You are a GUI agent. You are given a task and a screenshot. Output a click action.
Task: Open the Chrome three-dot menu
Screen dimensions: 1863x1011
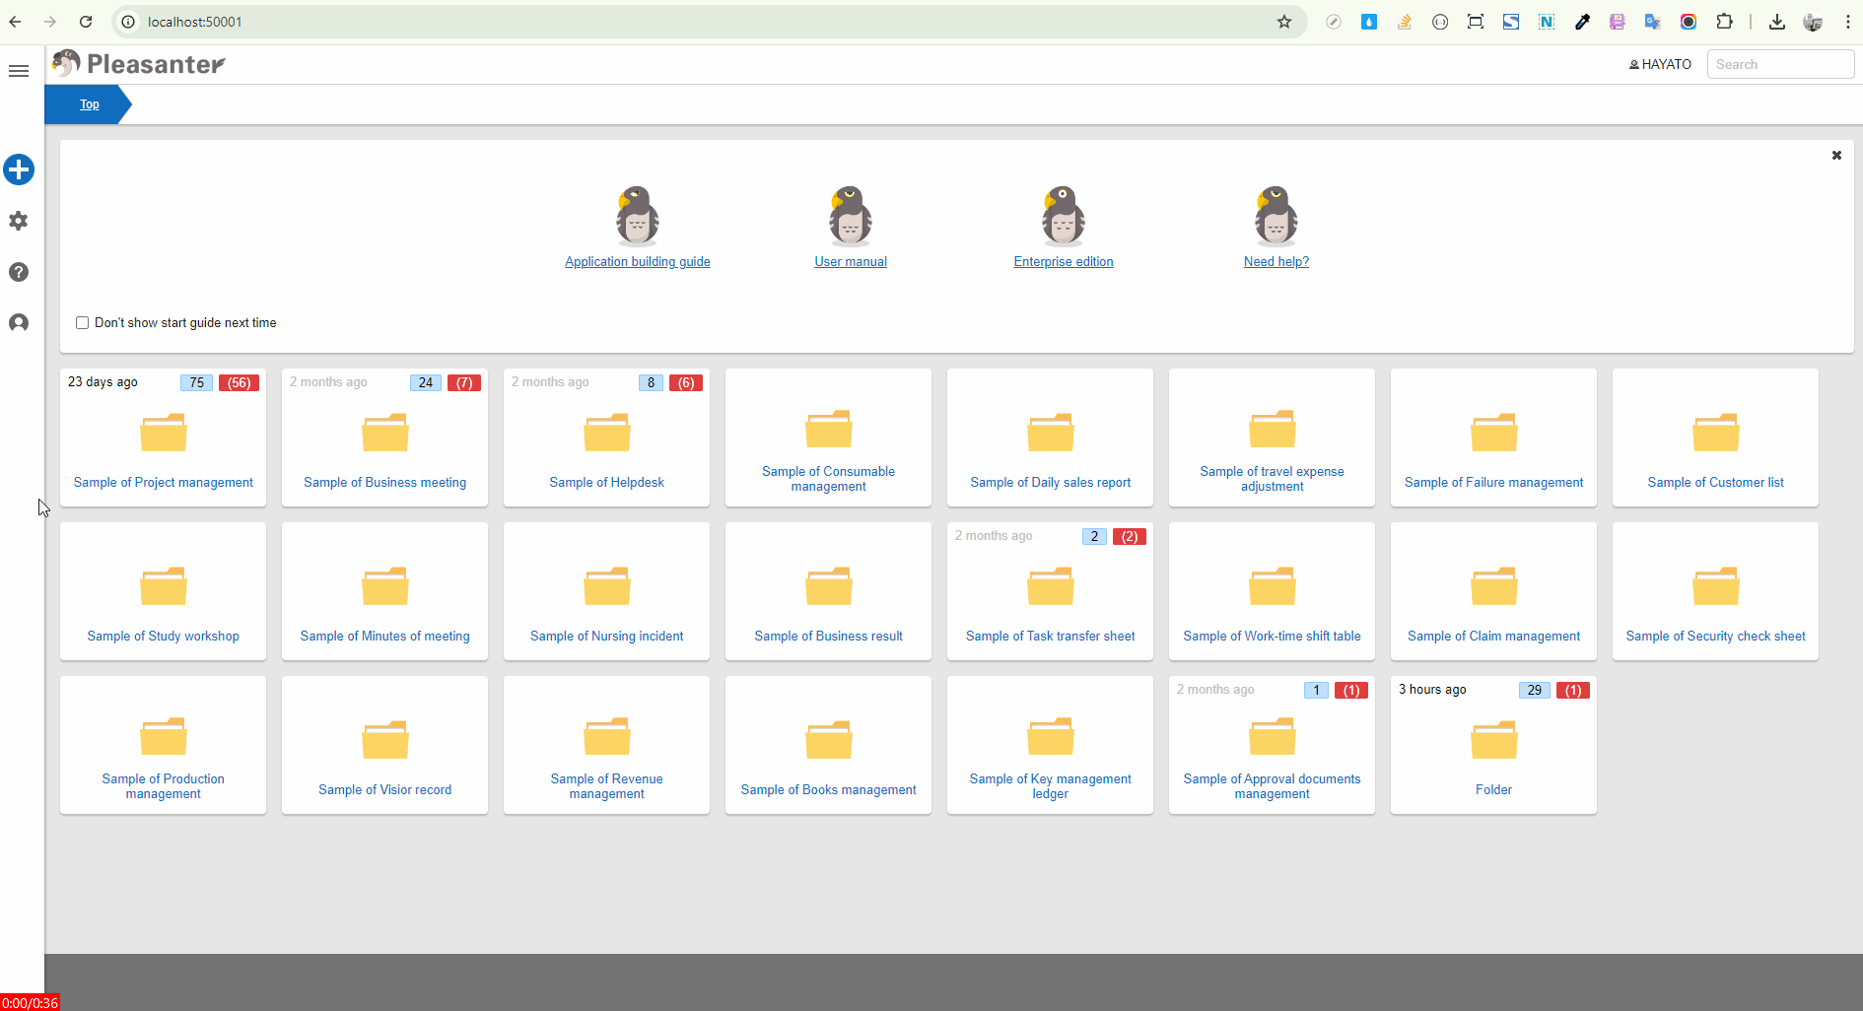click(x=1848, y=22)
